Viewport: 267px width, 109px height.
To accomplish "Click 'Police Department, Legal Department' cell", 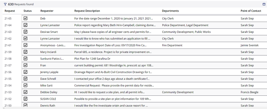I will coord(185,25).
